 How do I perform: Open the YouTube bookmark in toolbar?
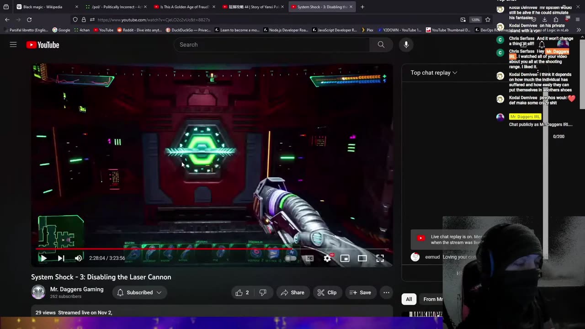[x=103, y=30]
